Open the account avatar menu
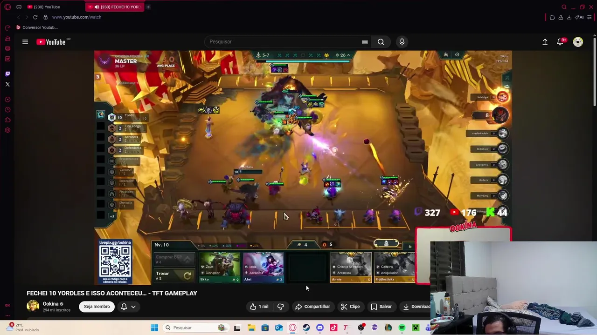This screenshot has height=335, width=597. pos(578,42)
